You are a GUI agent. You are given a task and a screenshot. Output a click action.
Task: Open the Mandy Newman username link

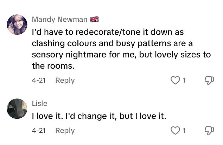59,19
